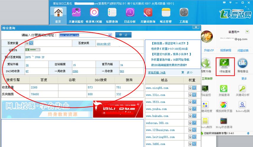The width and height of the screenshot is (253, 147).
Task: Click the 更多>> link under ads
Action: pos(187,73)
